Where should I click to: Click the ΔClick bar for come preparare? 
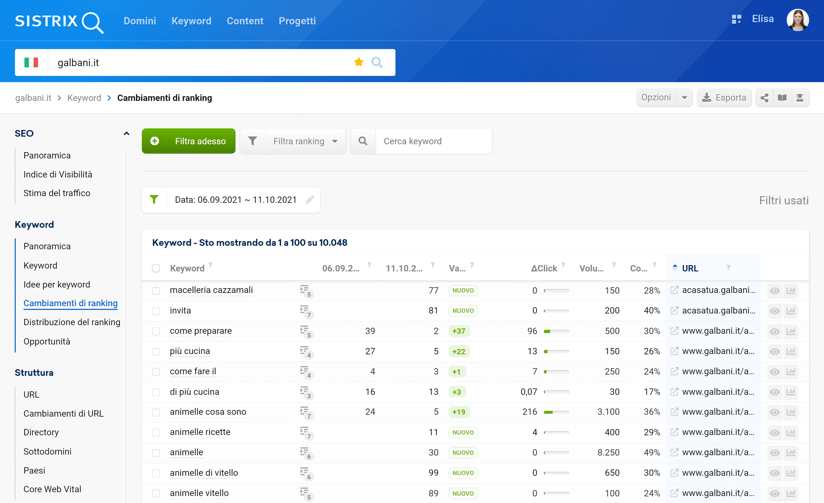click(556, 331)
